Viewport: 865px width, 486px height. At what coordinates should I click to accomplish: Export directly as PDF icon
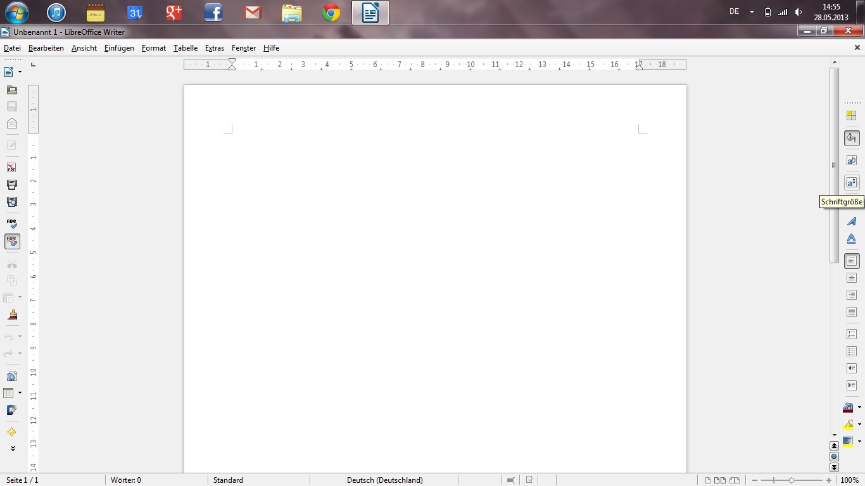point(11,168)
